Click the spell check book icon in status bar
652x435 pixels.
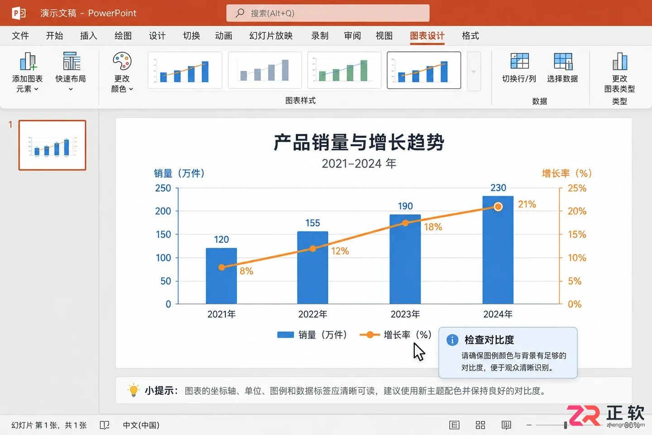(105, 425)
